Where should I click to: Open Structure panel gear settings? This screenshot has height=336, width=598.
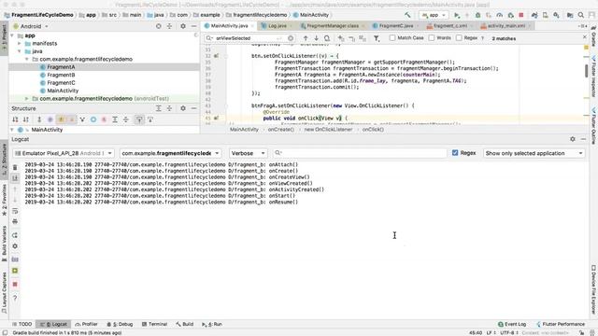click(183, 108)
